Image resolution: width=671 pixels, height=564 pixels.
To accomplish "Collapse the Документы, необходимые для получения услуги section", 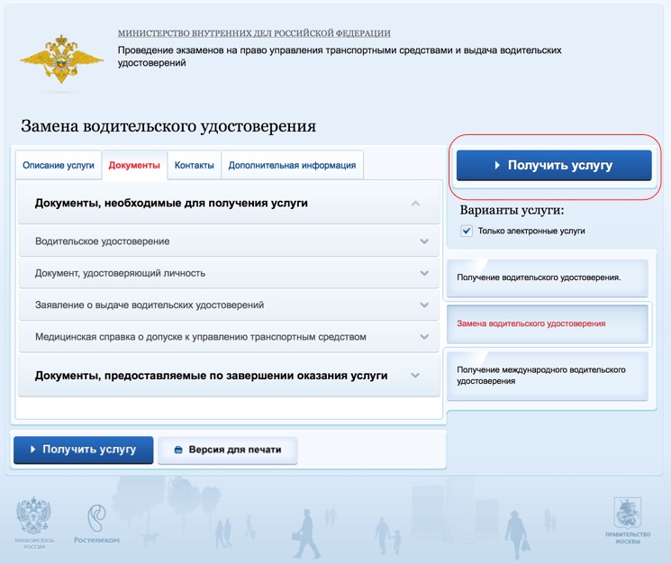I will [415, 204].
